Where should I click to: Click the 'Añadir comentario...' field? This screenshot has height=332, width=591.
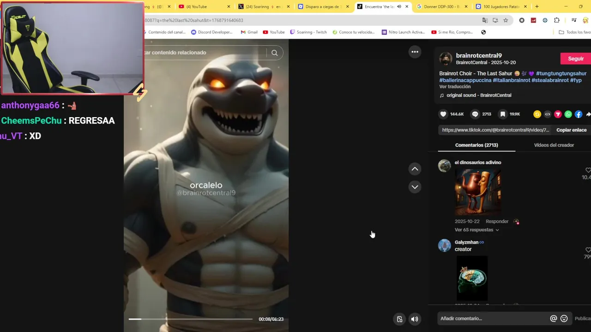point(492,318)
